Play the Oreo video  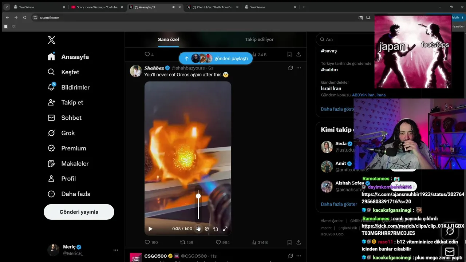150,229
